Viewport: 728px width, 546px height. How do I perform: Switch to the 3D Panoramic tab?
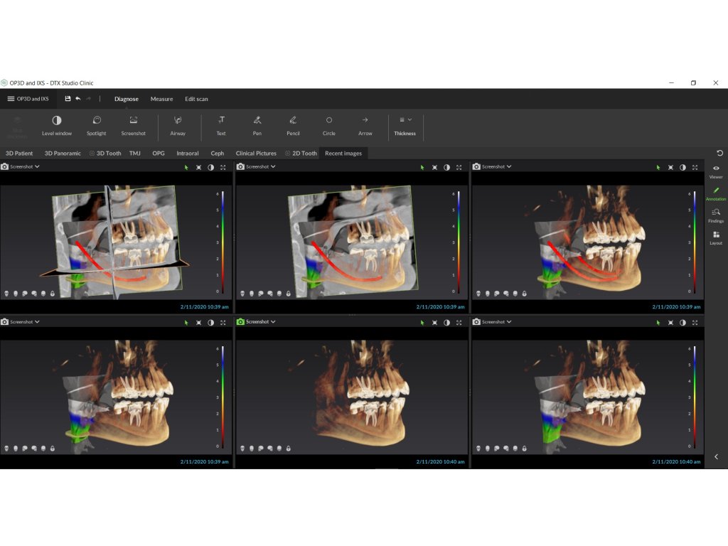coord(63,153)
